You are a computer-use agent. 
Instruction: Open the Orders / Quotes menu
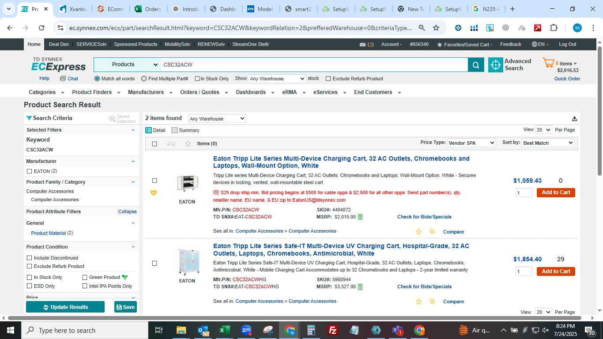(x=204, y=92)
